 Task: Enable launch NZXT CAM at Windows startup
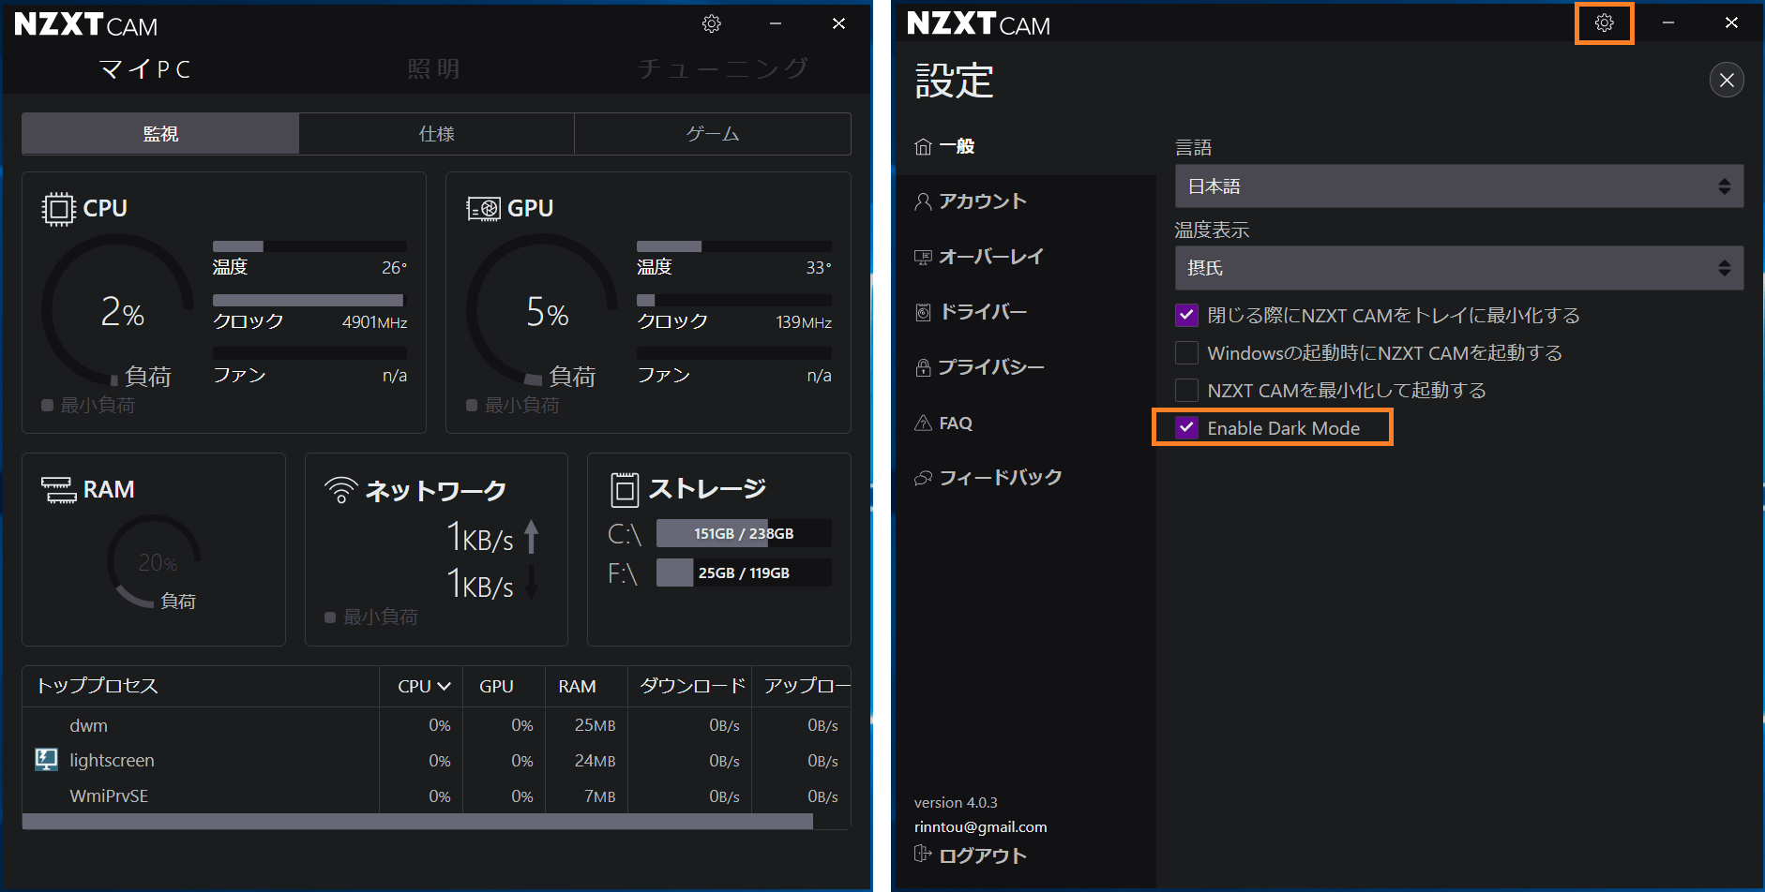(x=1186, y=352)
